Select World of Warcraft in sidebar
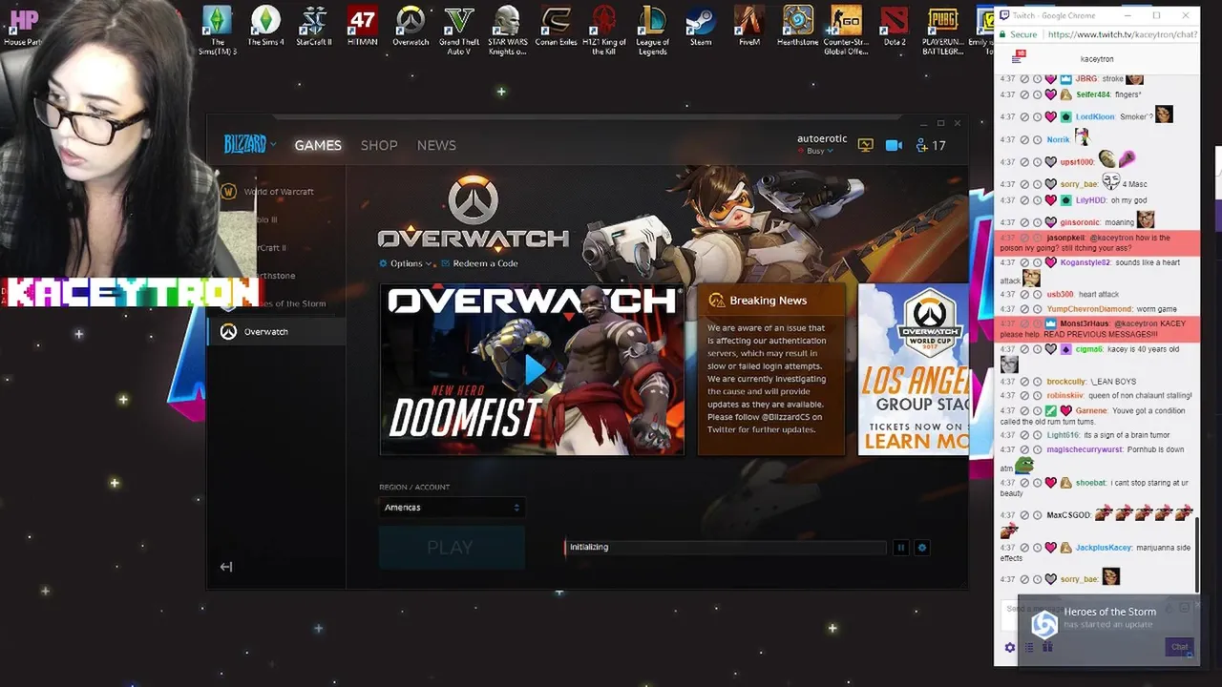This screenshot has height=687, width=1222. tap(278, 192)
